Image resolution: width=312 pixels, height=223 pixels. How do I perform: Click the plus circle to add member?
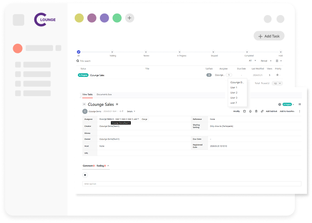tap(130, 18)
